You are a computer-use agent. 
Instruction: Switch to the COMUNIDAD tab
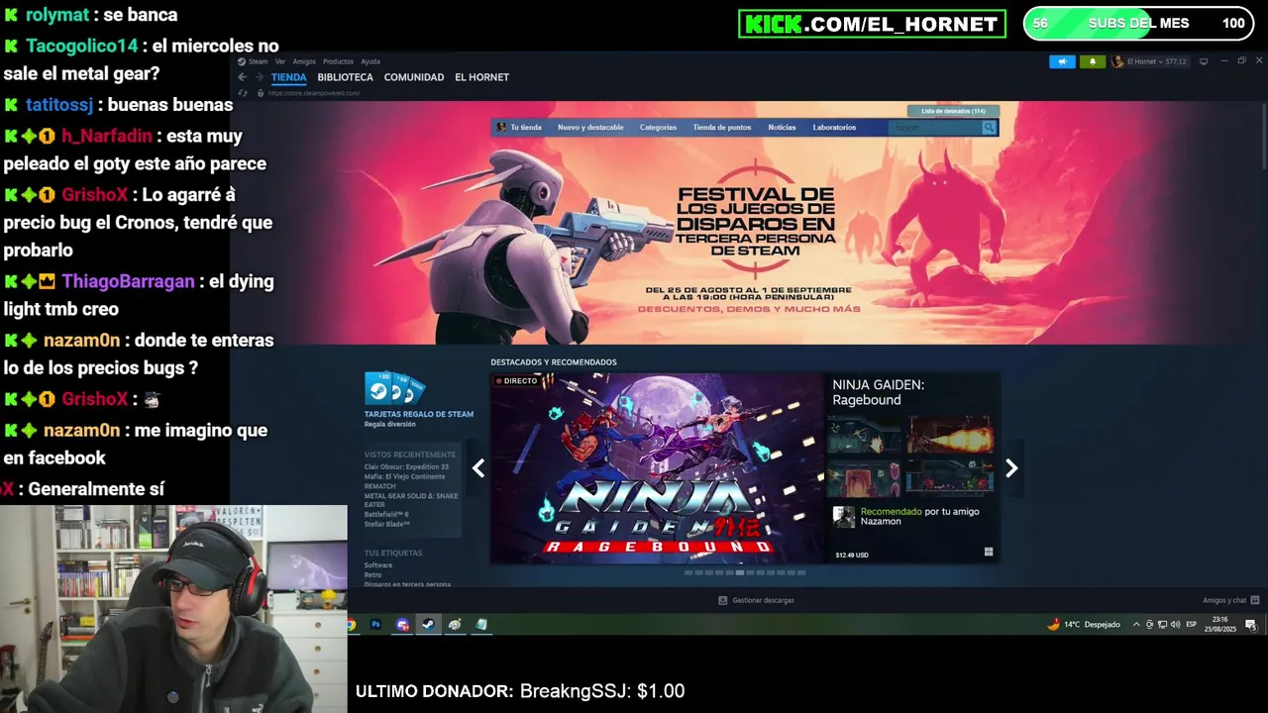[x=414, y=77]
